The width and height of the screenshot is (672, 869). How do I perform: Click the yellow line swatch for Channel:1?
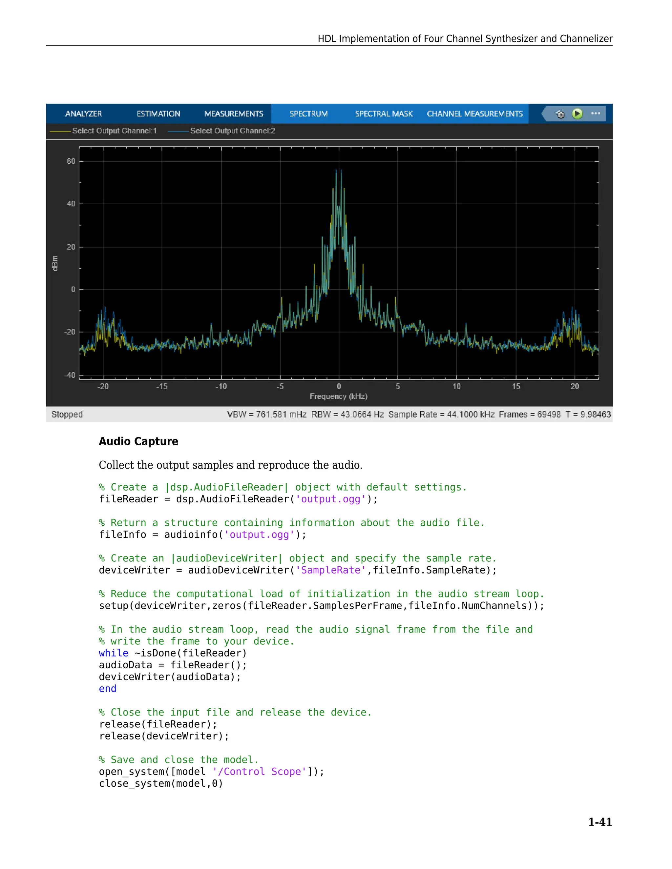coord(60,131)
